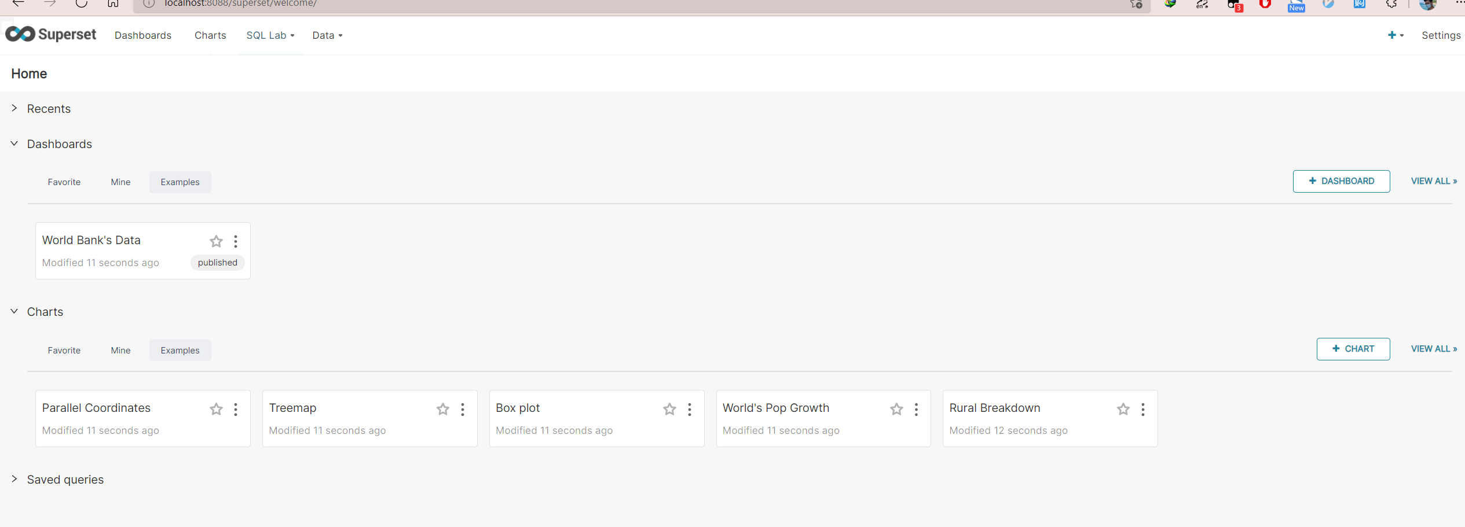Select Mine tab under Dashboards
Screen dimensions: 1465x527
click(120, 182)
